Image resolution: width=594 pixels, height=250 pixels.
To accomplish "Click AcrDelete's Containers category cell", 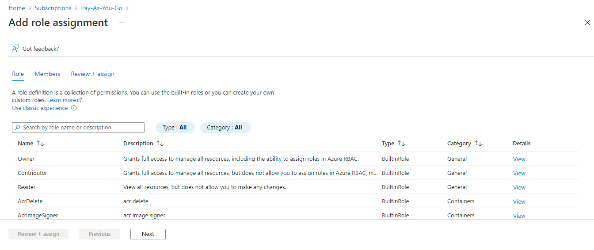I will pos(461,201).
